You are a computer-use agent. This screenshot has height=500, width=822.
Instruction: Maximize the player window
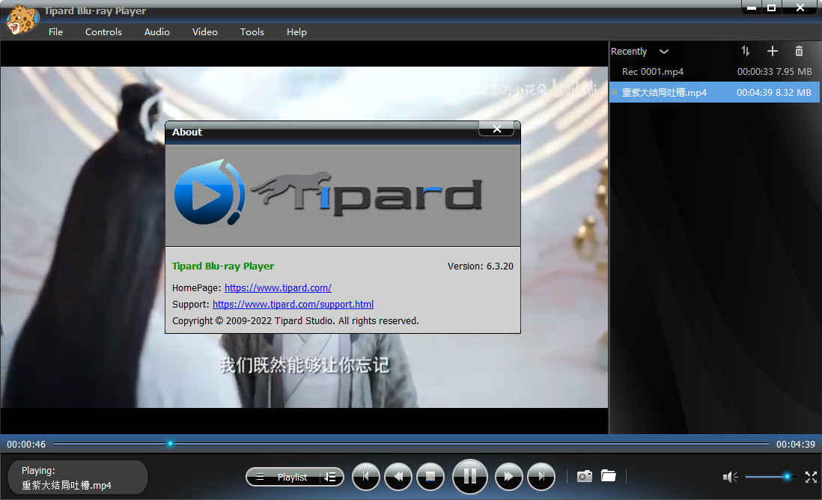(772, 7)
